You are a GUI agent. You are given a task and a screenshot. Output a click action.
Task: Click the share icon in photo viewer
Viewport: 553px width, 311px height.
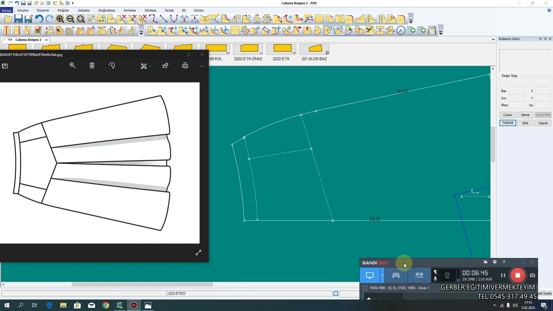tap(165, 66)
